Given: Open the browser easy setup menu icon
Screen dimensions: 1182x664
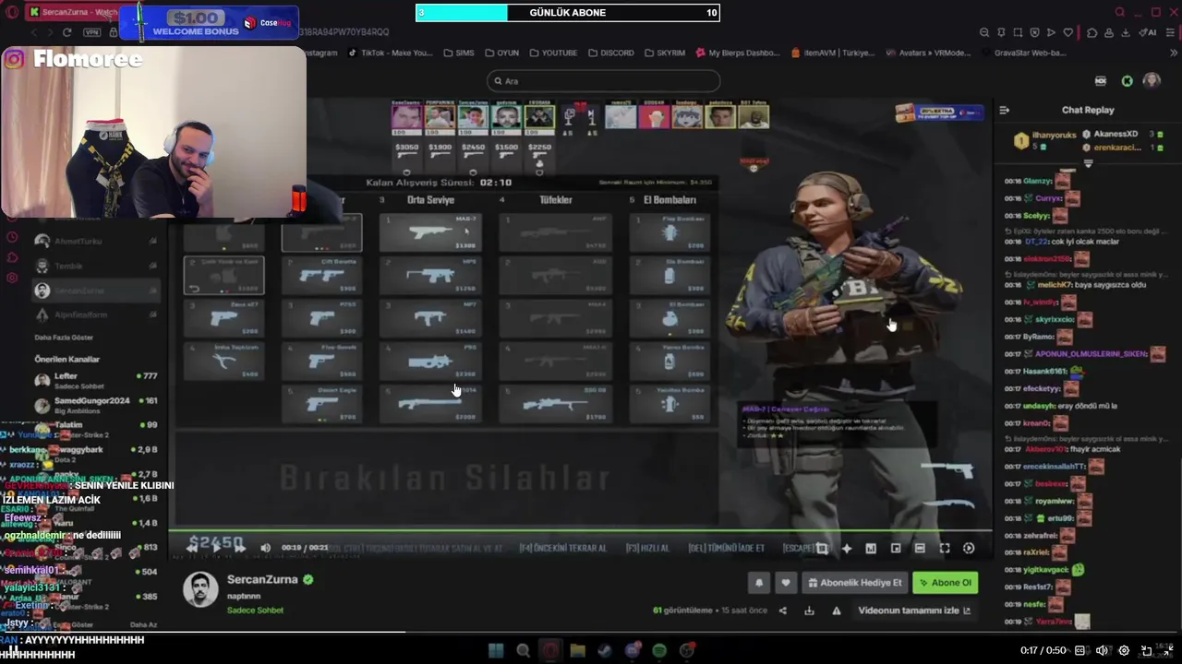Looking at the screenshot, I should (1168, 32).
